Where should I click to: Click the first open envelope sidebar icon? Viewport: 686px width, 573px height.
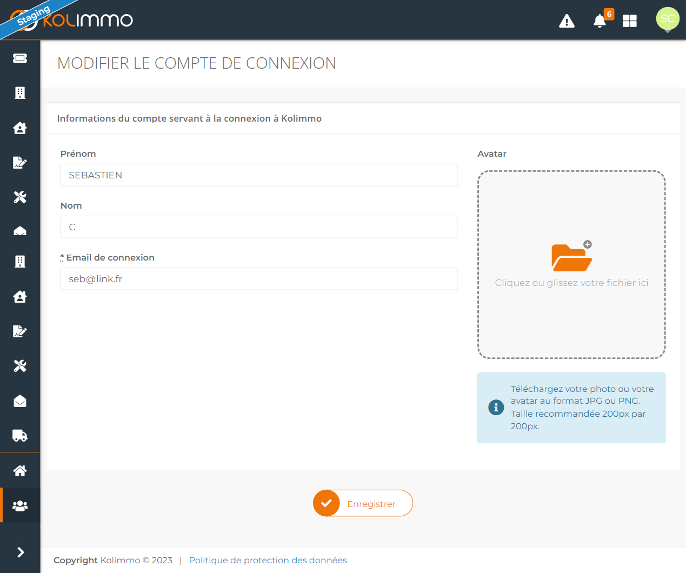pos(20,231)
